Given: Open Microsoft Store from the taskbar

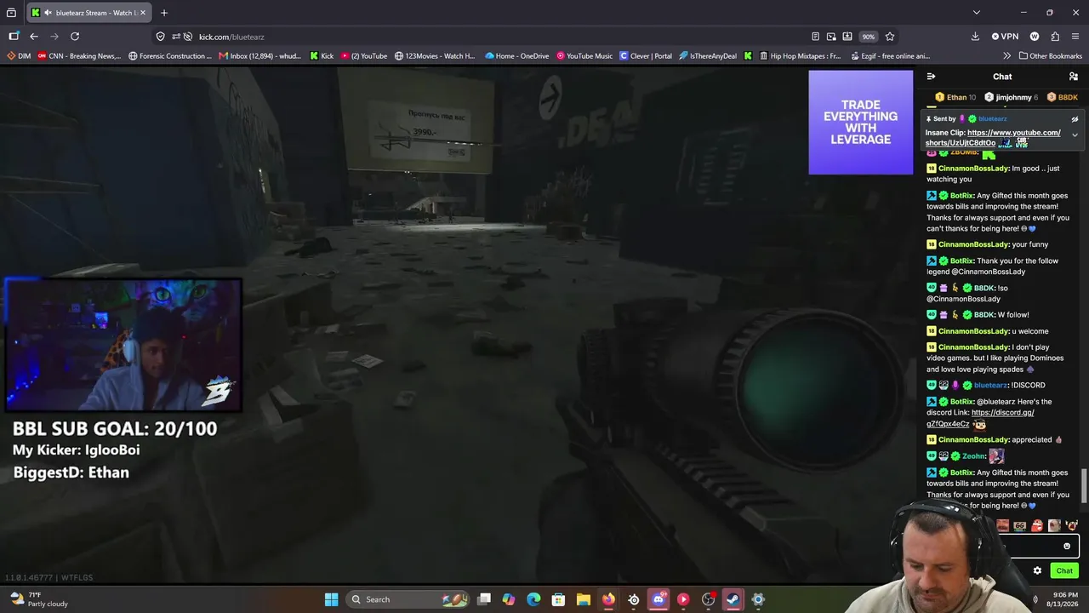Looking at the screenshot, I should (x=558, y=599).
